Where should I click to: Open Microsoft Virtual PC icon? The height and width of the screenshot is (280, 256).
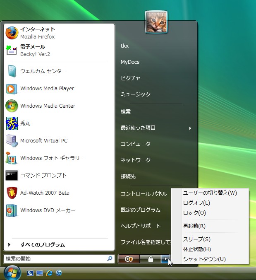(x=12, y=141)
